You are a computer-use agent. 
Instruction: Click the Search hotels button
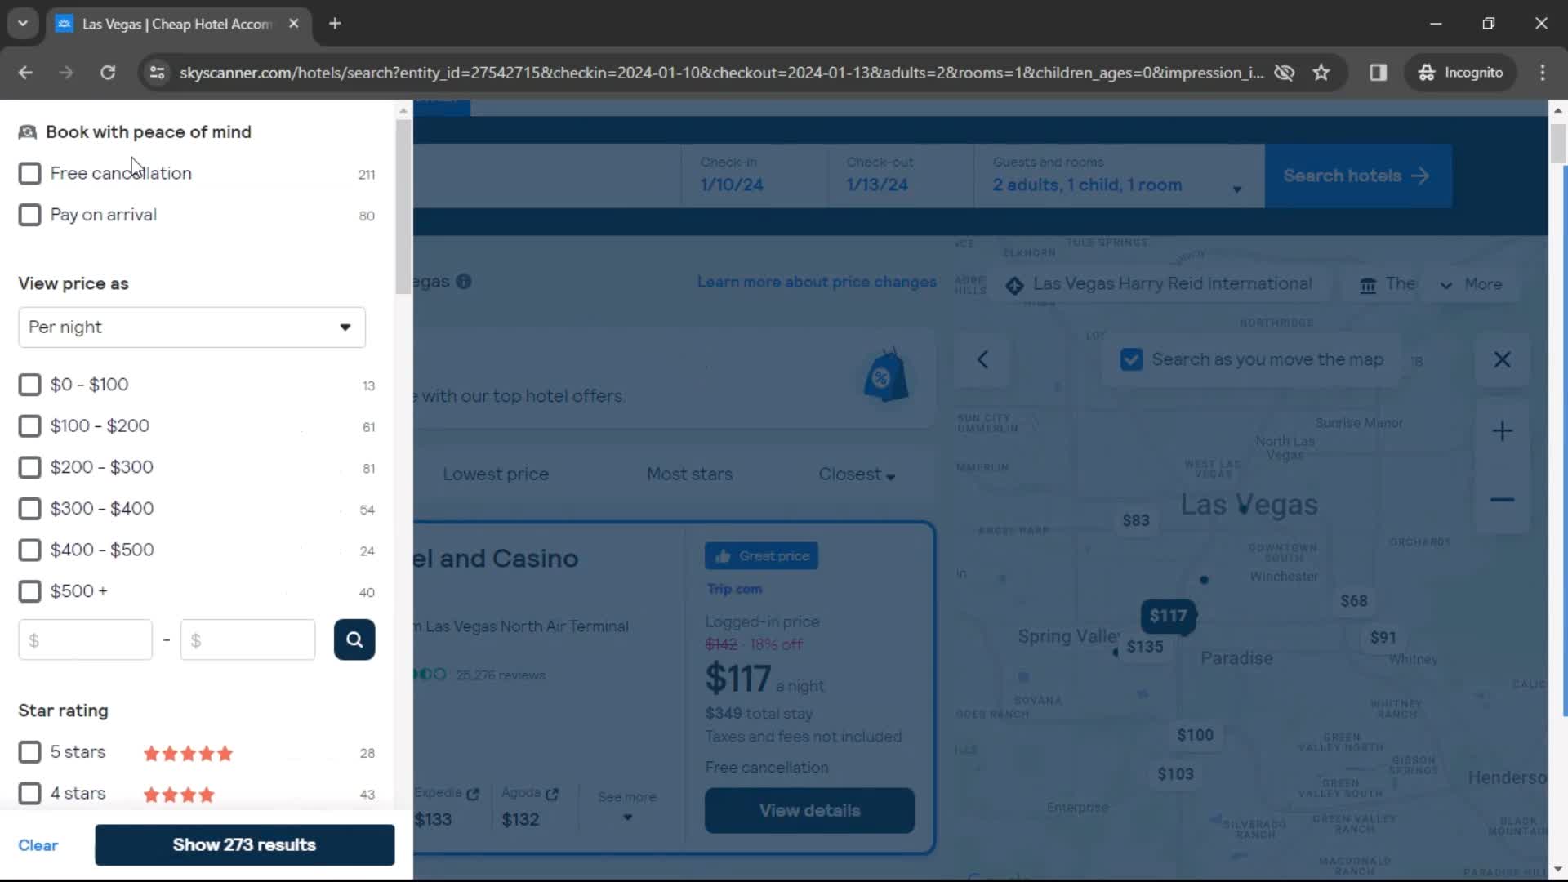pyautogui.click(x=1358, y=176)
